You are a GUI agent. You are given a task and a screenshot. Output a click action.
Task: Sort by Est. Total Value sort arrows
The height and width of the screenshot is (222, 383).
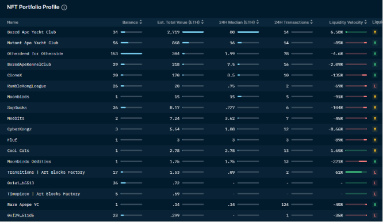coord(202,22)
